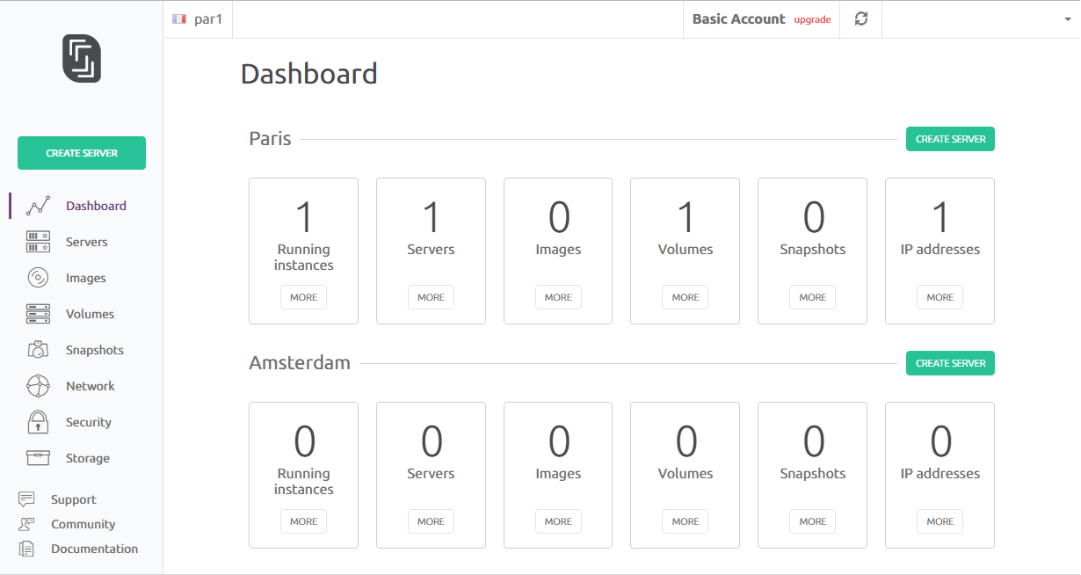Click More under Paris Volumes
The width and height of the screenshot is (1081, 575).
pos(686,297)
